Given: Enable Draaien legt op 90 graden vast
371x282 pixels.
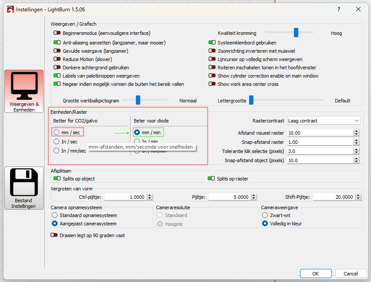Looking at the screenshot, I should (54, 235).
